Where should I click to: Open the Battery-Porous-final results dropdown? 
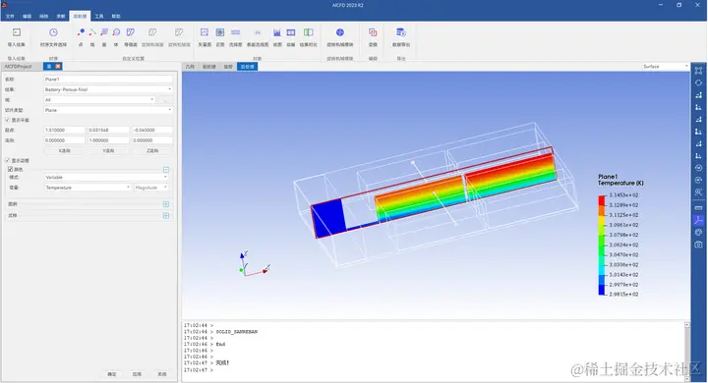(x=108, y=89)
